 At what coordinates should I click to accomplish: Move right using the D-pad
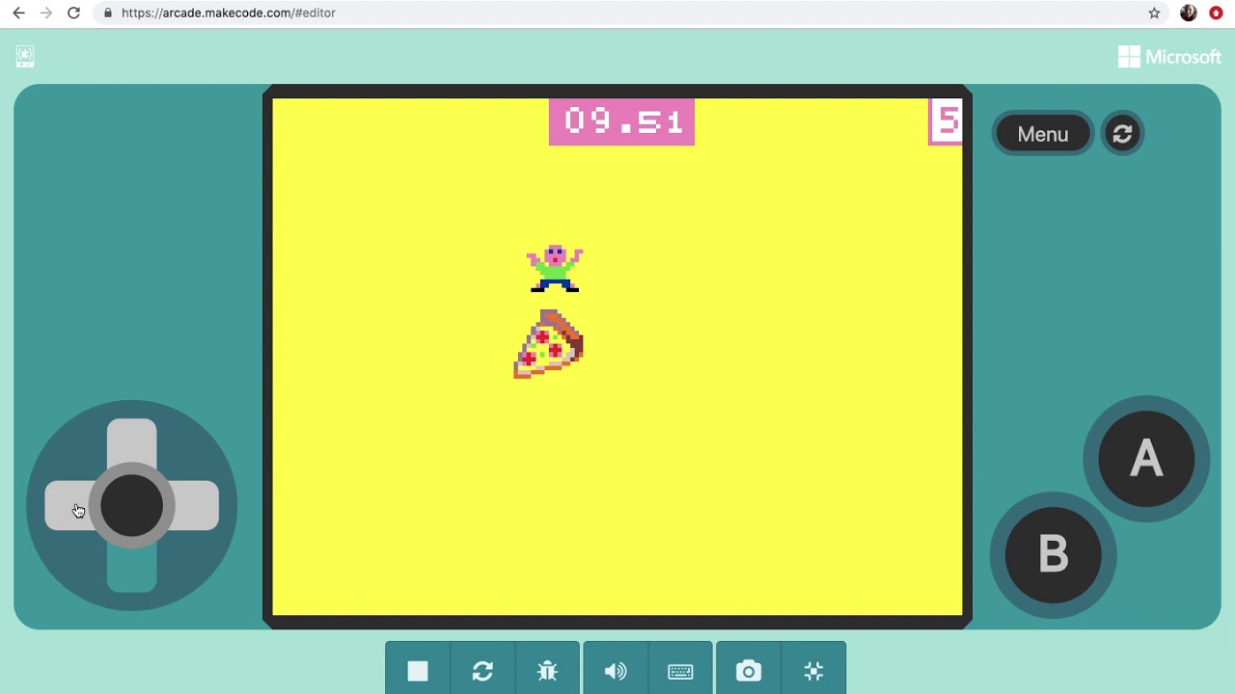197,505
